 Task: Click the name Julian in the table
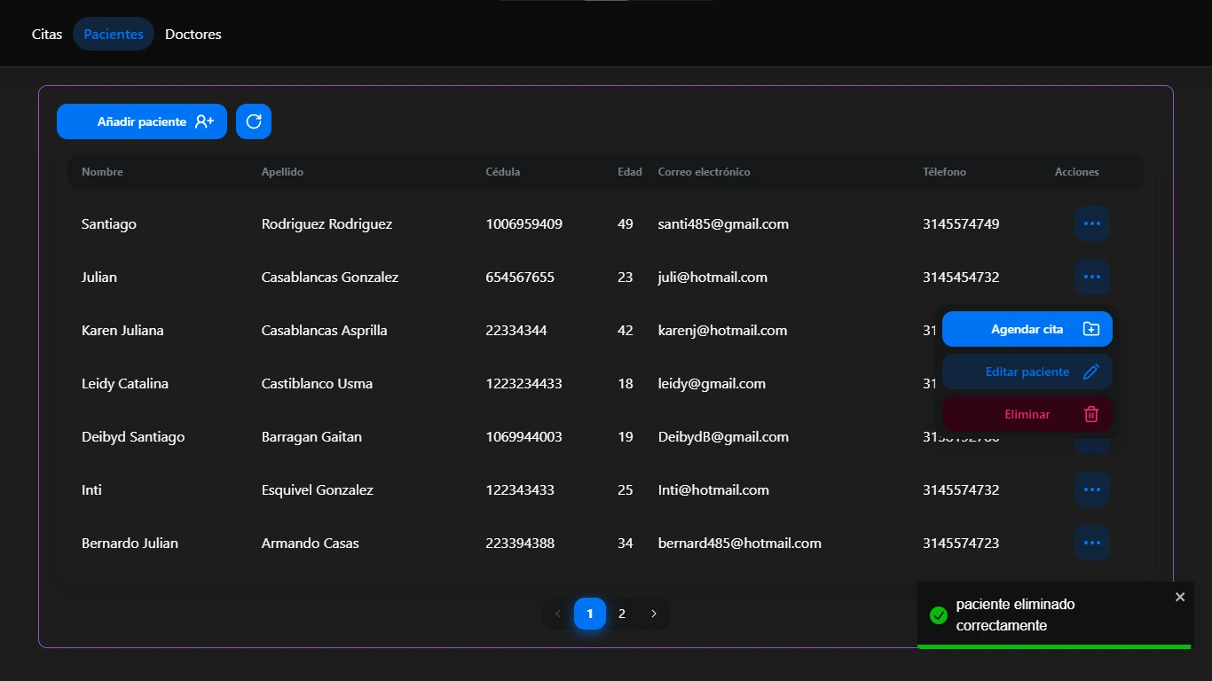[99, 277]
